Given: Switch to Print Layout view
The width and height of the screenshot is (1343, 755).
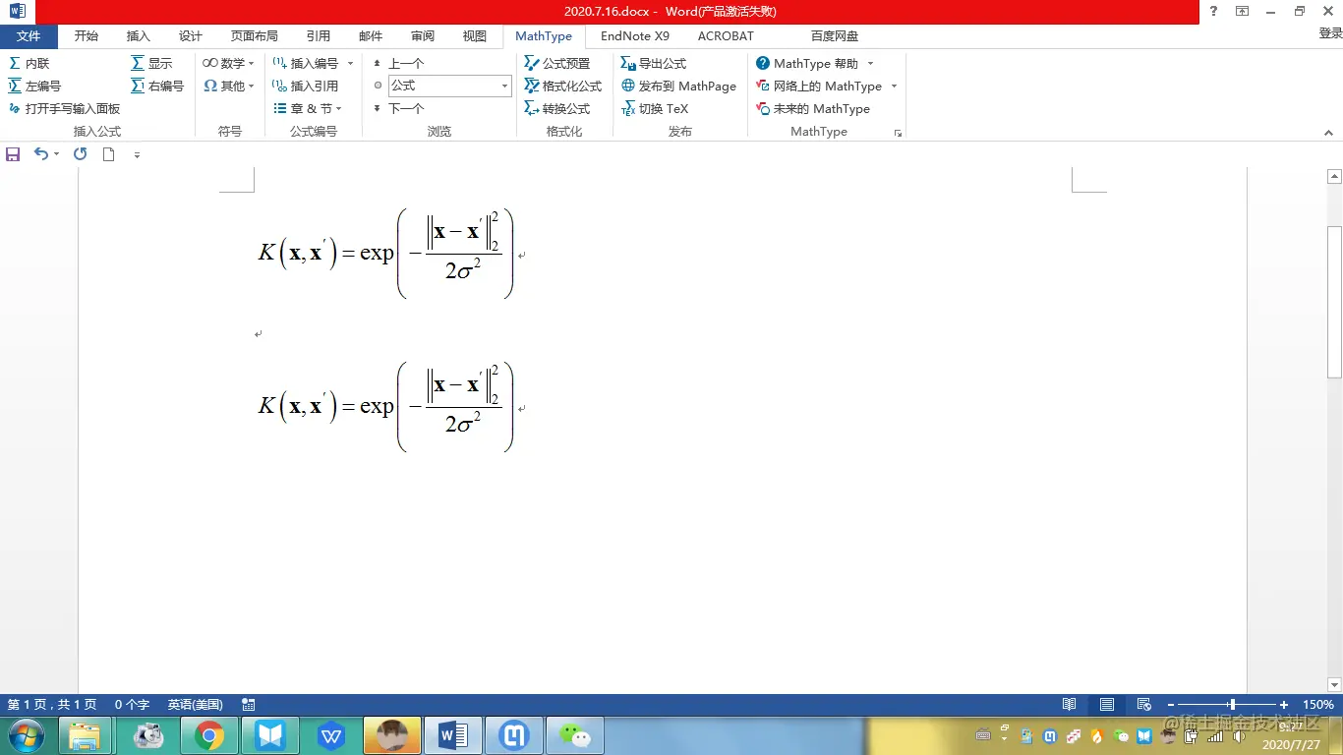Looking at the screenshot, I should [x=1107, y=705].
